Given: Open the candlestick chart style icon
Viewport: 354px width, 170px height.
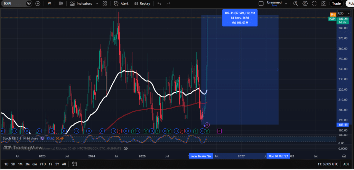Looking at the screenshot, I should 60,3.
